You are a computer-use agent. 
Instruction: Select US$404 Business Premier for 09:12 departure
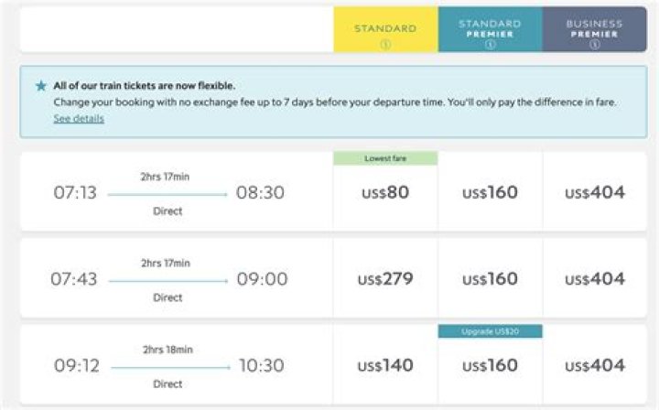point(595,366)
